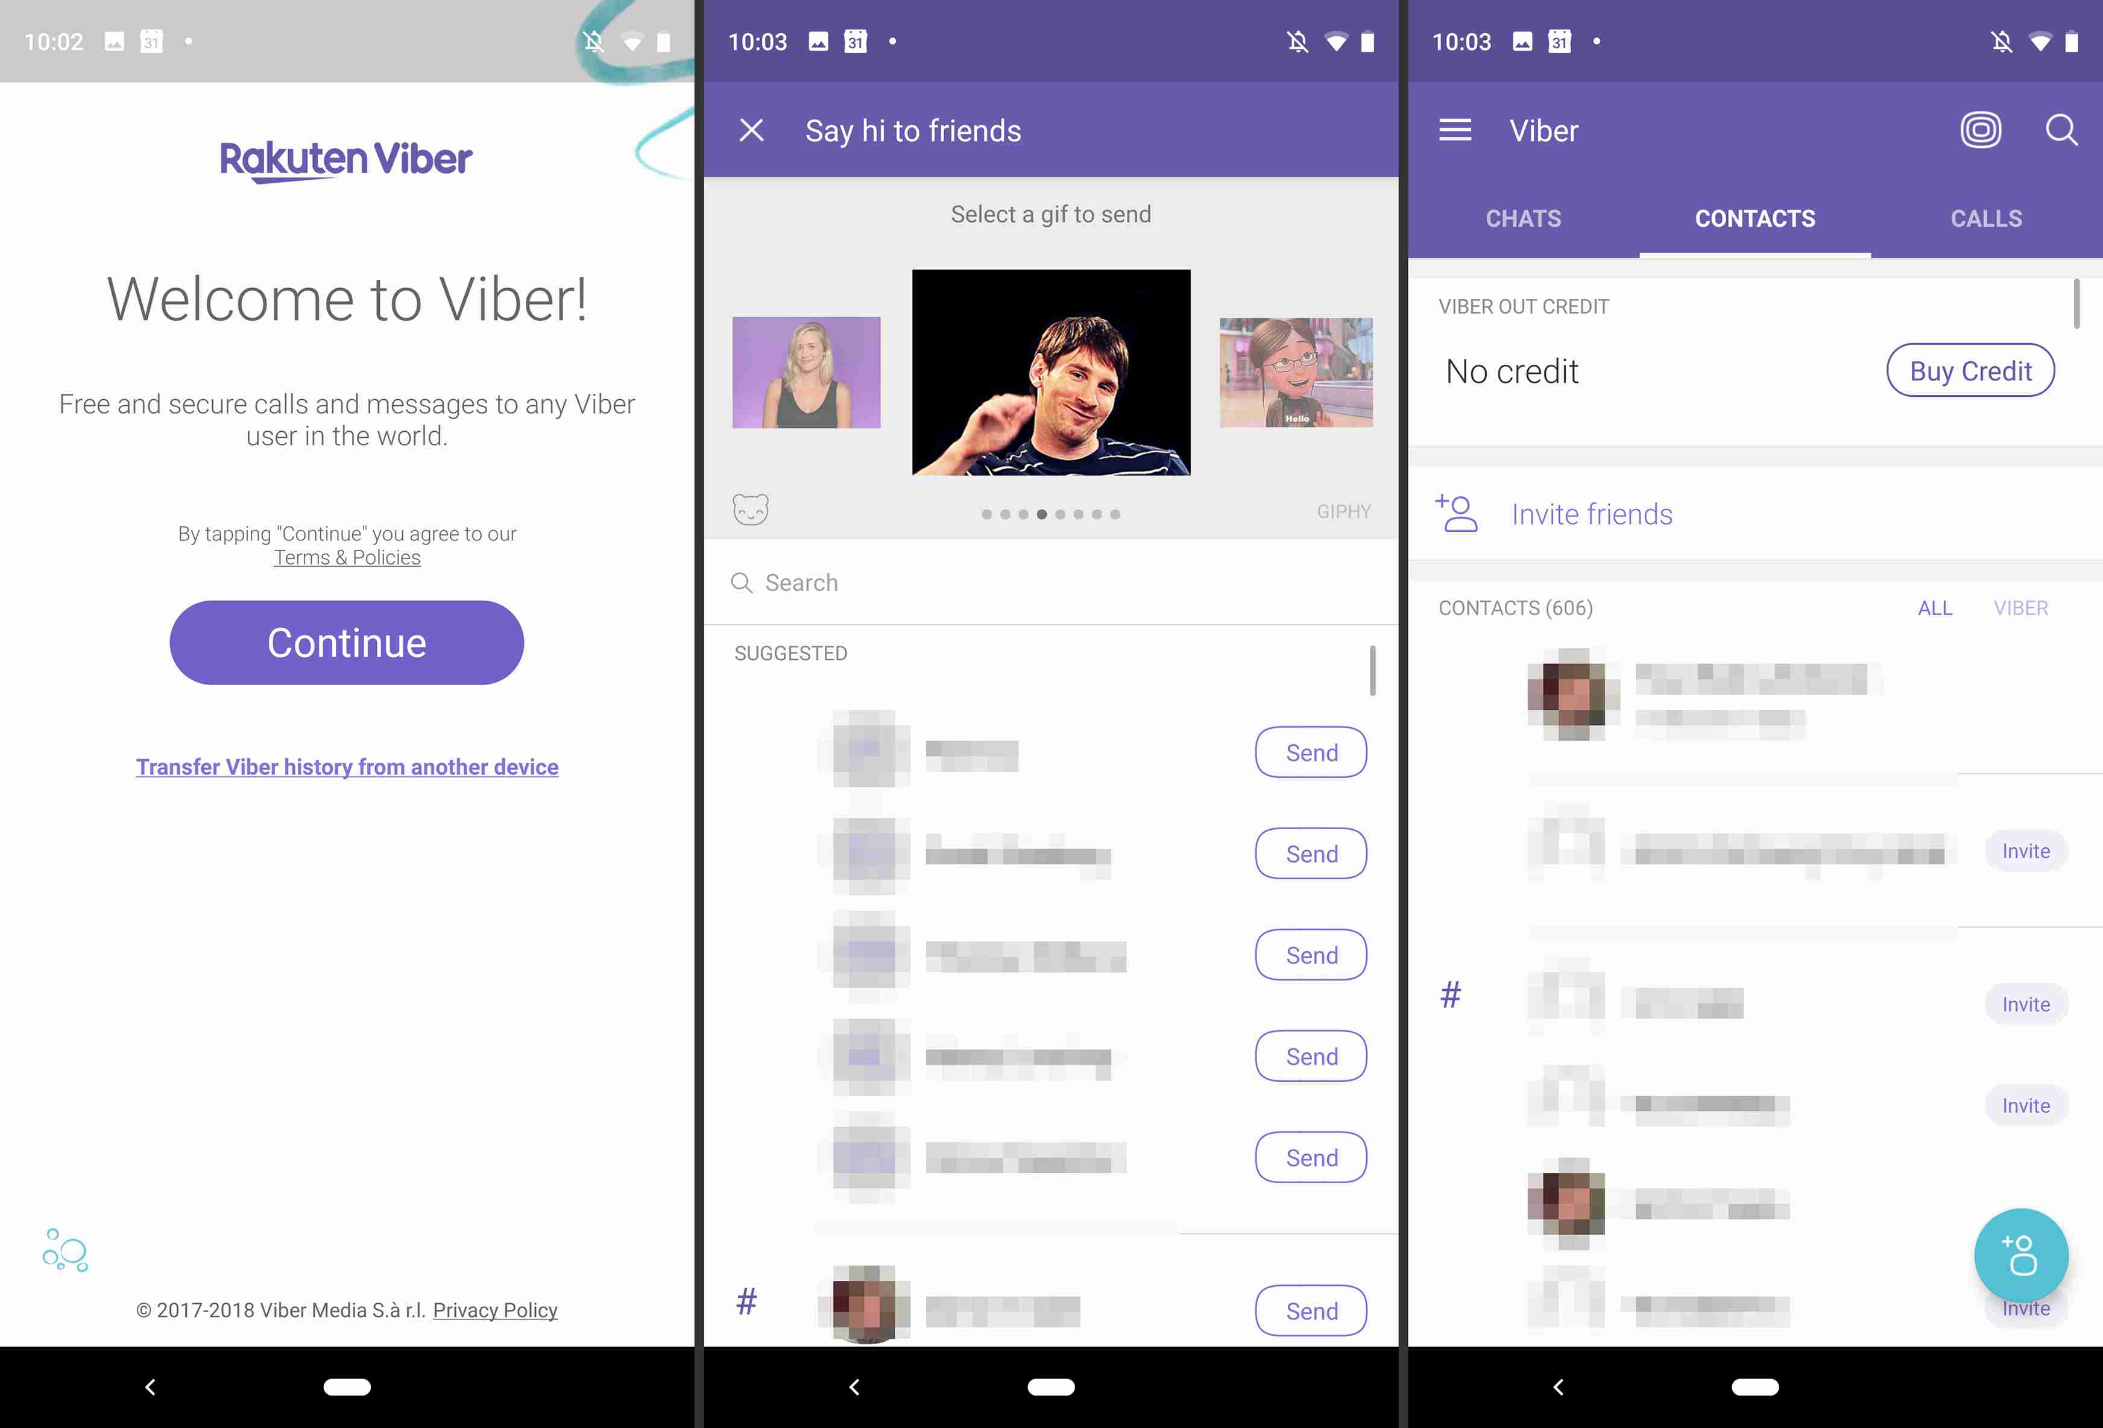This screenshot has width=2103, height=1428.
Task: Switch to the CHATS tab
Action: 1523,218
